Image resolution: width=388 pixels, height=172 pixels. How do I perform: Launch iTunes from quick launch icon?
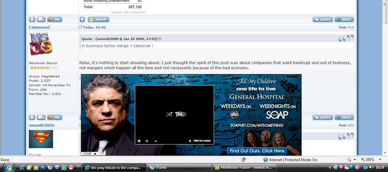pyautogui.click(x=50, y=167)
